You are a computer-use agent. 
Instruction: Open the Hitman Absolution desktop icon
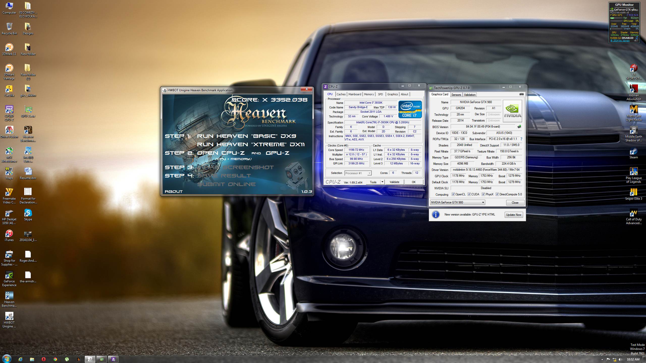[633, 93]
